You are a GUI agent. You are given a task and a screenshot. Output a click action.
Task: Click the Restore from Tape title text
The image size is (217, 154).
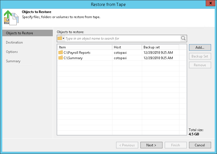[108, 5]
